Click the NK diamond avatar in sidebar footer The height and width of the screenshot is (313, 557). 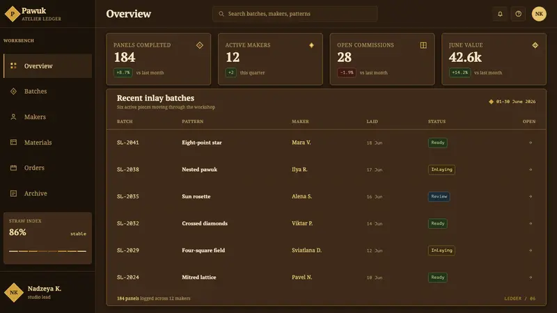(x=14, y=292)
